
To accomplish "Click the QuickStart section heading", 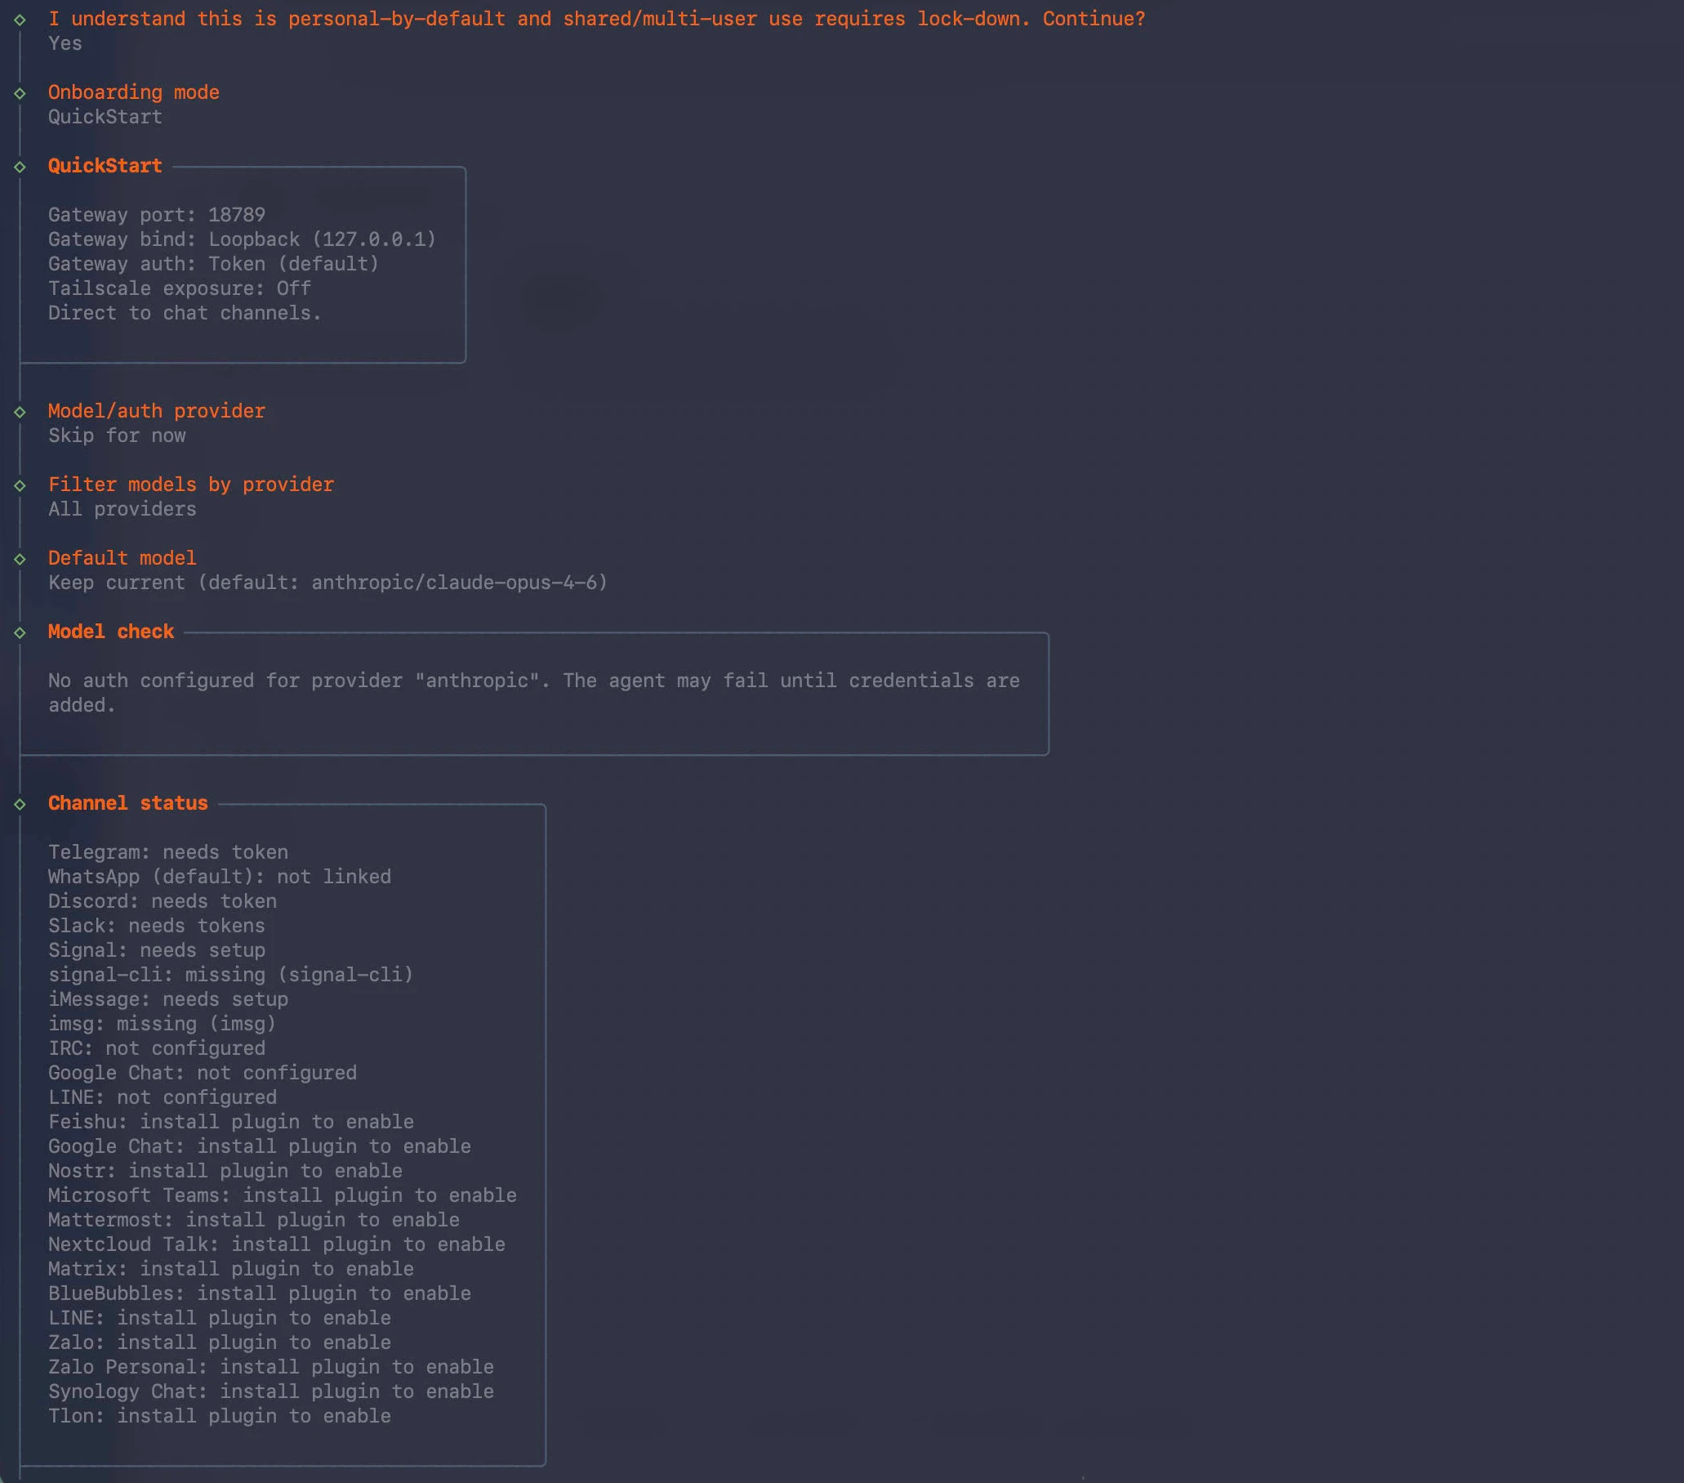I will click(105, 166).
